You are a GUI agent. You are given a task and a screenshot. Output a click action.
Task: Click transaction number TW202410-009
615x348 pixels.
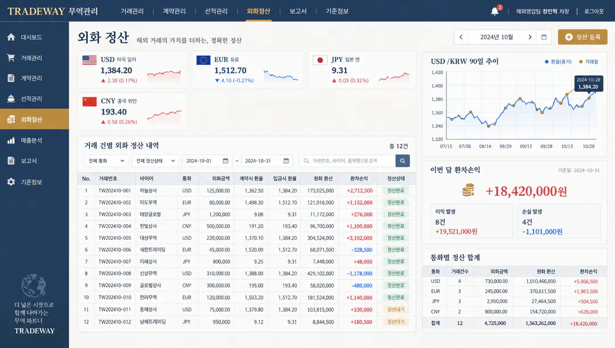click(114, 285)
